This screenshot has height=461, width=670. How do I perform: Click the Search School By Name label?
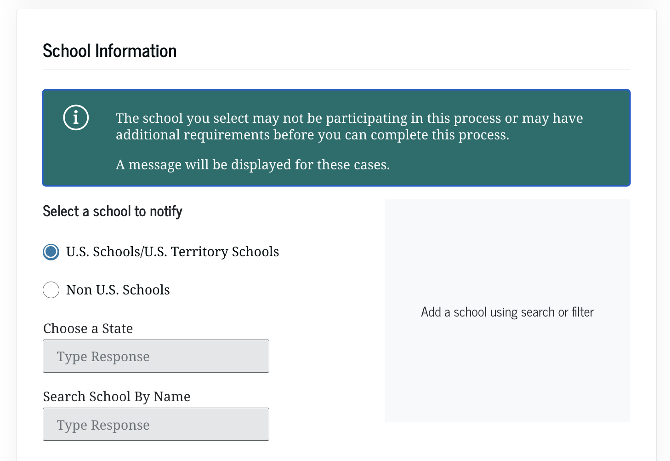tap(117, 397)
